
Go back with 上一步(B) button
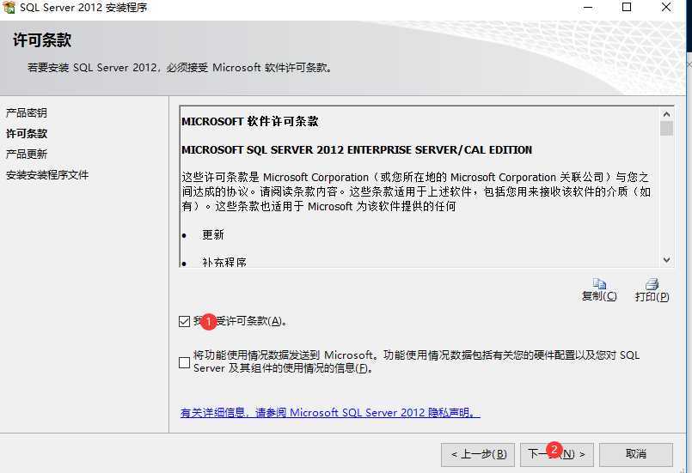point(478,454)
